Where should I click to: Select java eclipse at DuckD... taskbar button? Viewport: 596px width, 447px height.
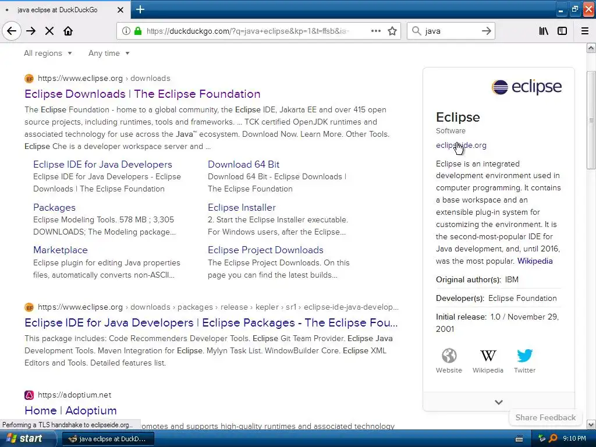point(108,439)
